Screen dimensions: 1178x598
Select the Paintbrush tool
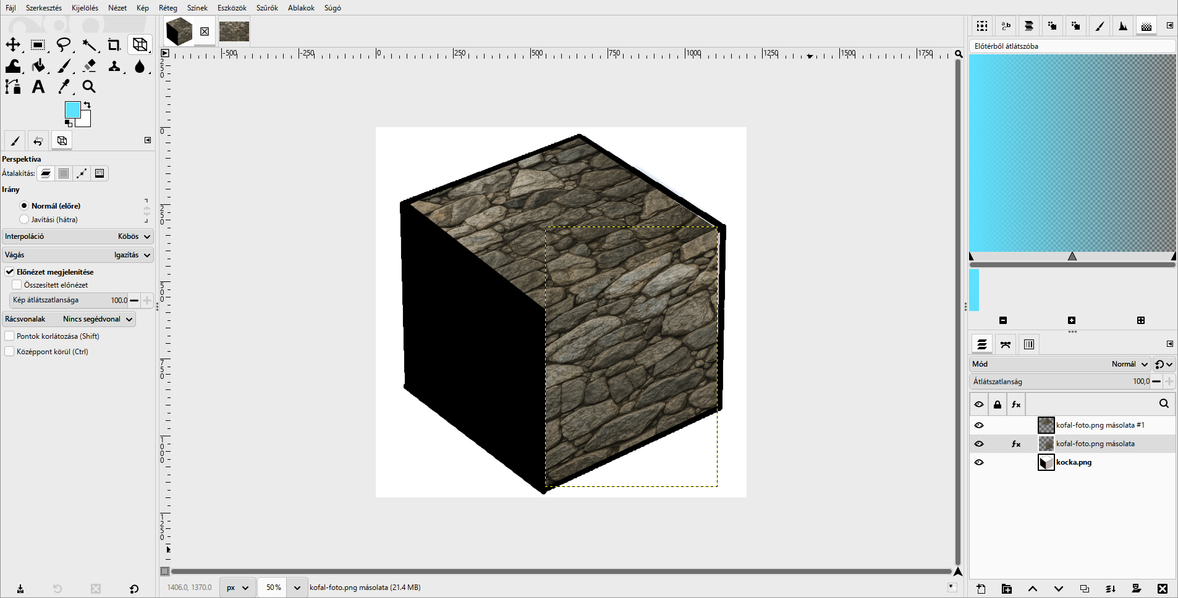pyautogui.click(x=64, y=66)
